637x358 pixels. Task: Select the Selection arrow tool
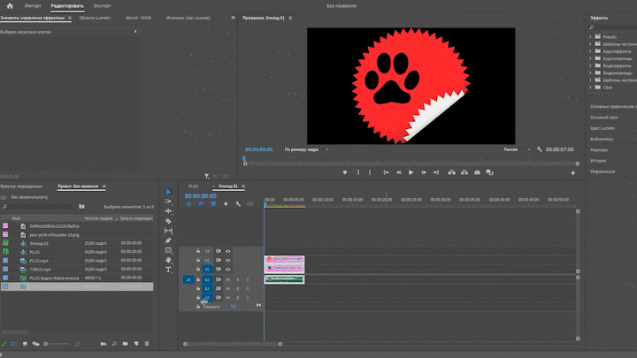click(x=168, y=192)
